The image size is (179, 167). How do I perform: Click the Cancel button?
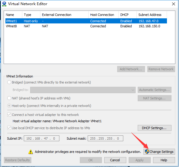point(115,160)
